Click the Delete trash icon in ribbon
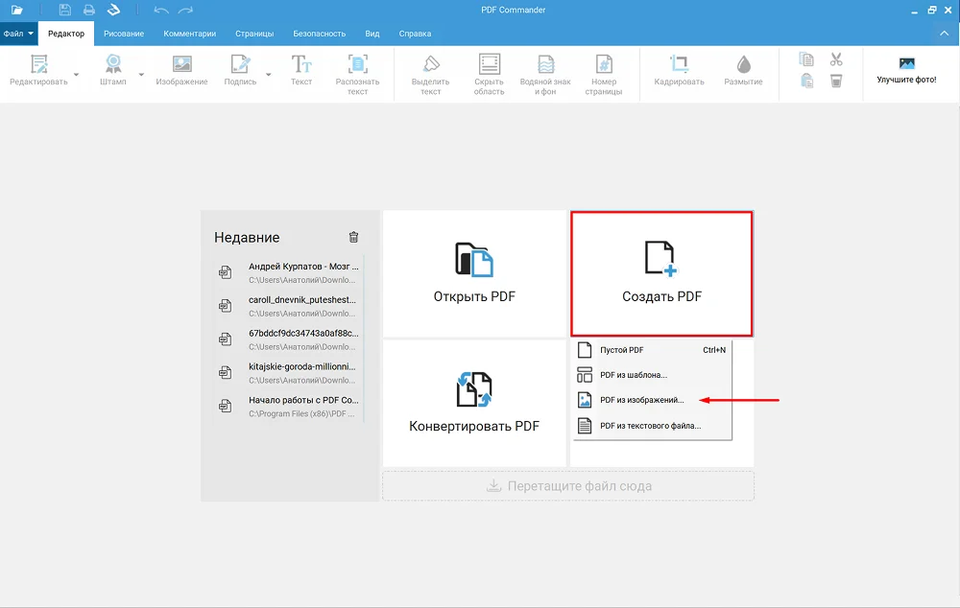Image resolution: width=960 pixels, height=608 pixels. click(x=836, y=81)
